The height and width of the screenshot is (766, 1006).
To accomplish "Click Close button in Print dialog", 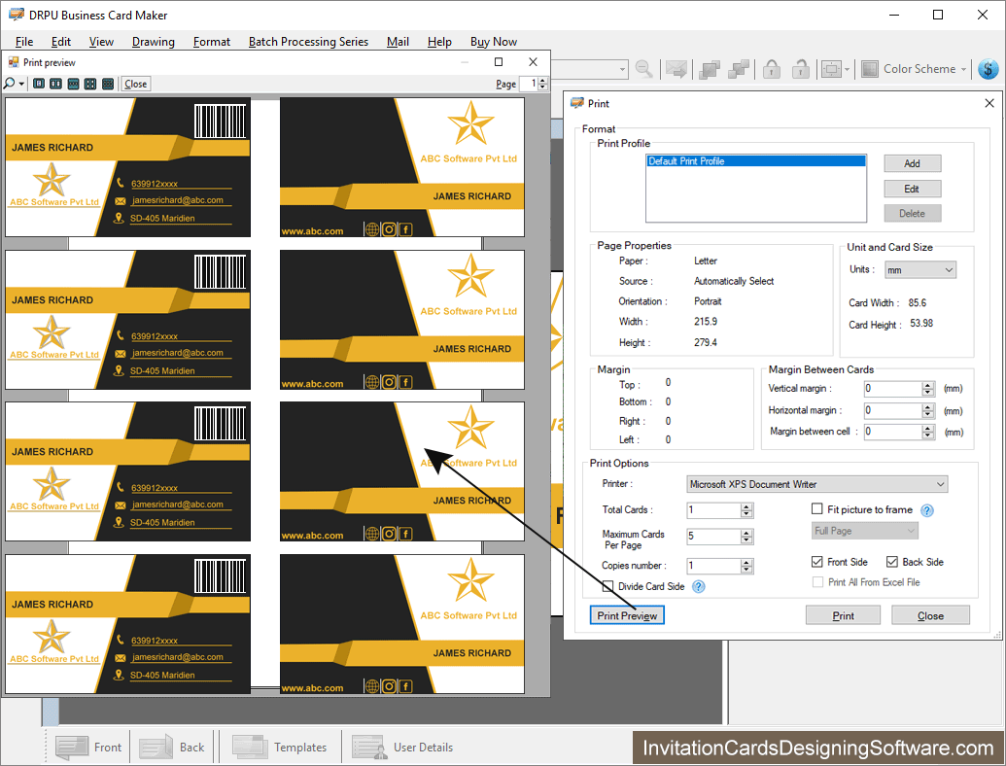I will coord(930,616).
